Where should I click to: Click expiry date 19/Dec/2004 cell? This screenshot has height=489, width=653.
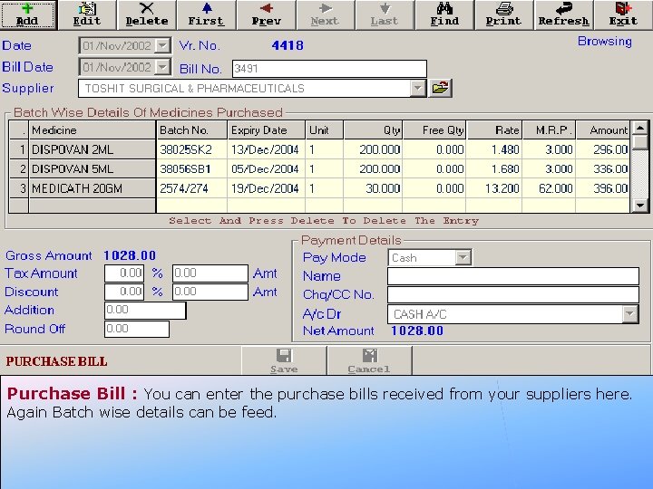point(267,188)
